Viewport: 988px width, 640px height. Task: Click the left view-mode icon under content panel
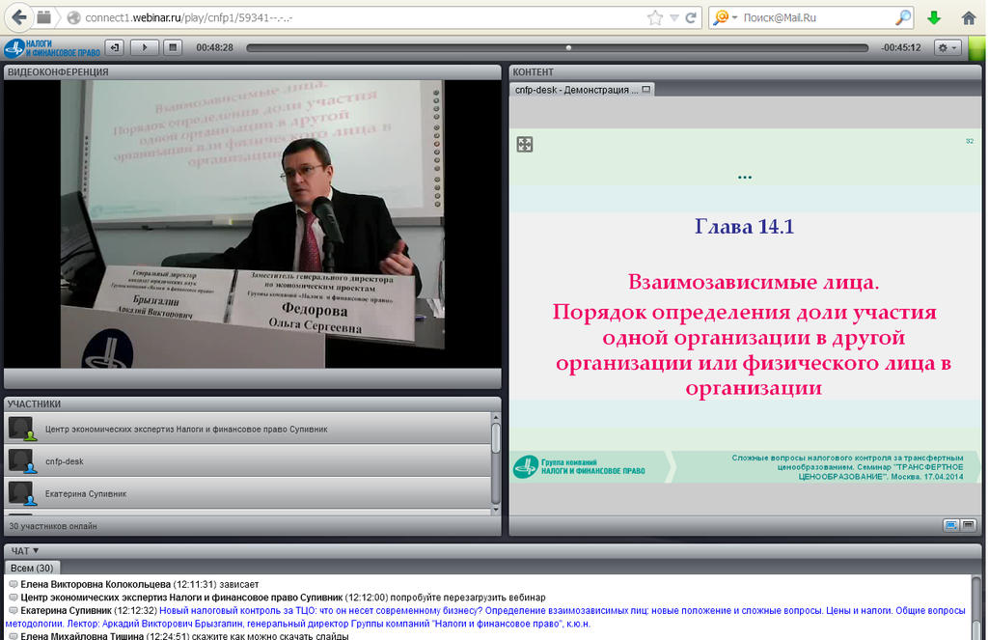(950, 525)
